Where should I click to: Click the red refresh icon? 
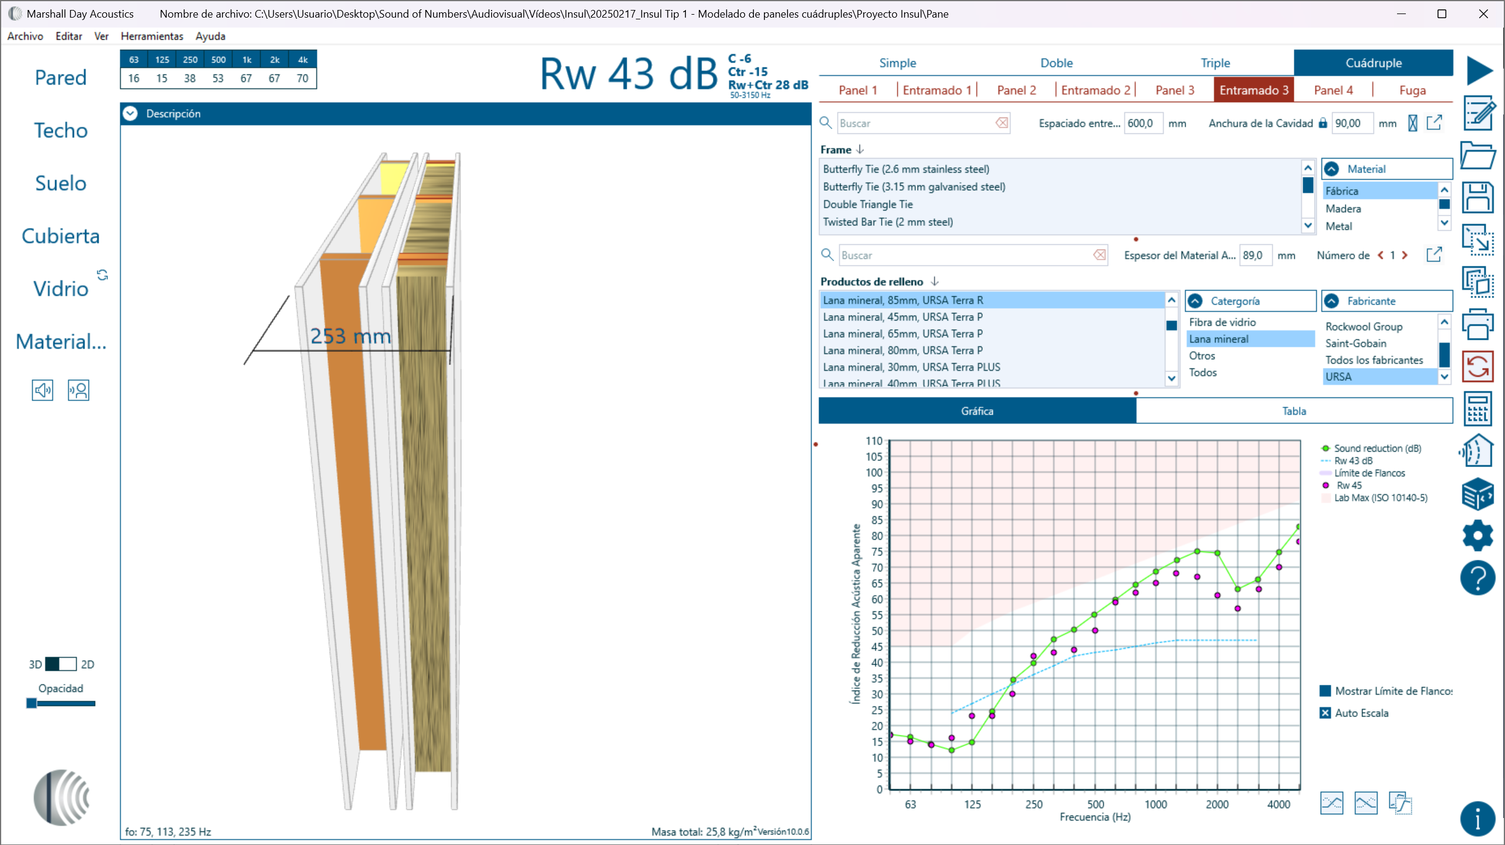click(1477, 367)
